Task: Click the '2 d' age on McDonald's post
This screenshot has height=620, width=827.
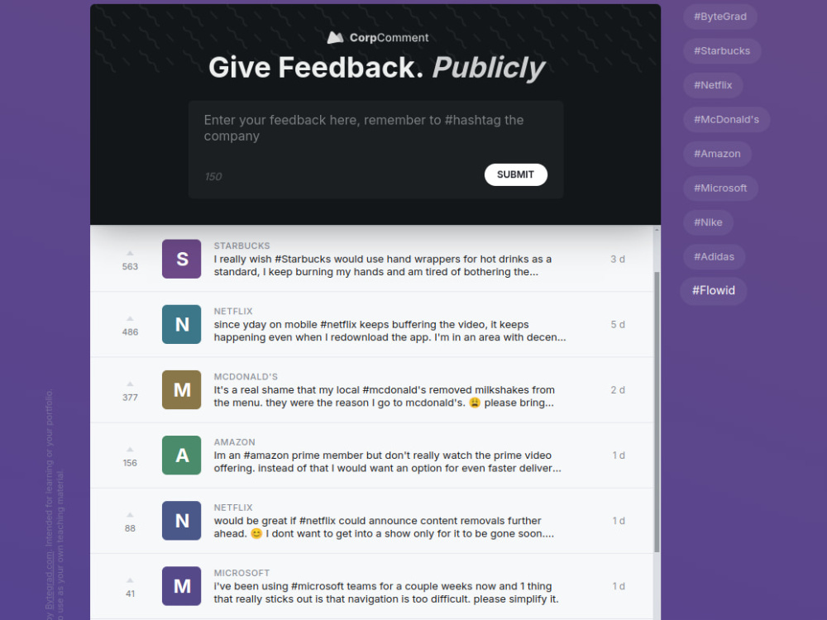Action: (618, 389)
